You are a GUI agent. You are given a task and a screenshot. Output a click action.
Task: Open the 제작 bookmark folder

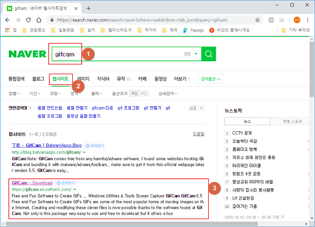[x=169, y=30]
